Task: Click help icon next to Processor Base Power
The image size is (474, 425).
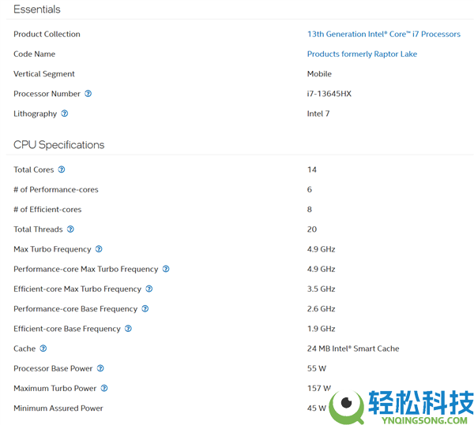Action: pos(100,368)
